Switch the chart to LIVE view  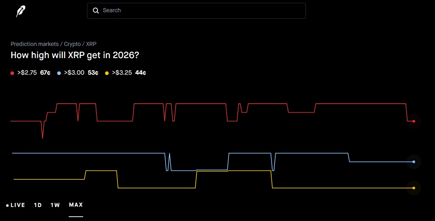point(16,205)
